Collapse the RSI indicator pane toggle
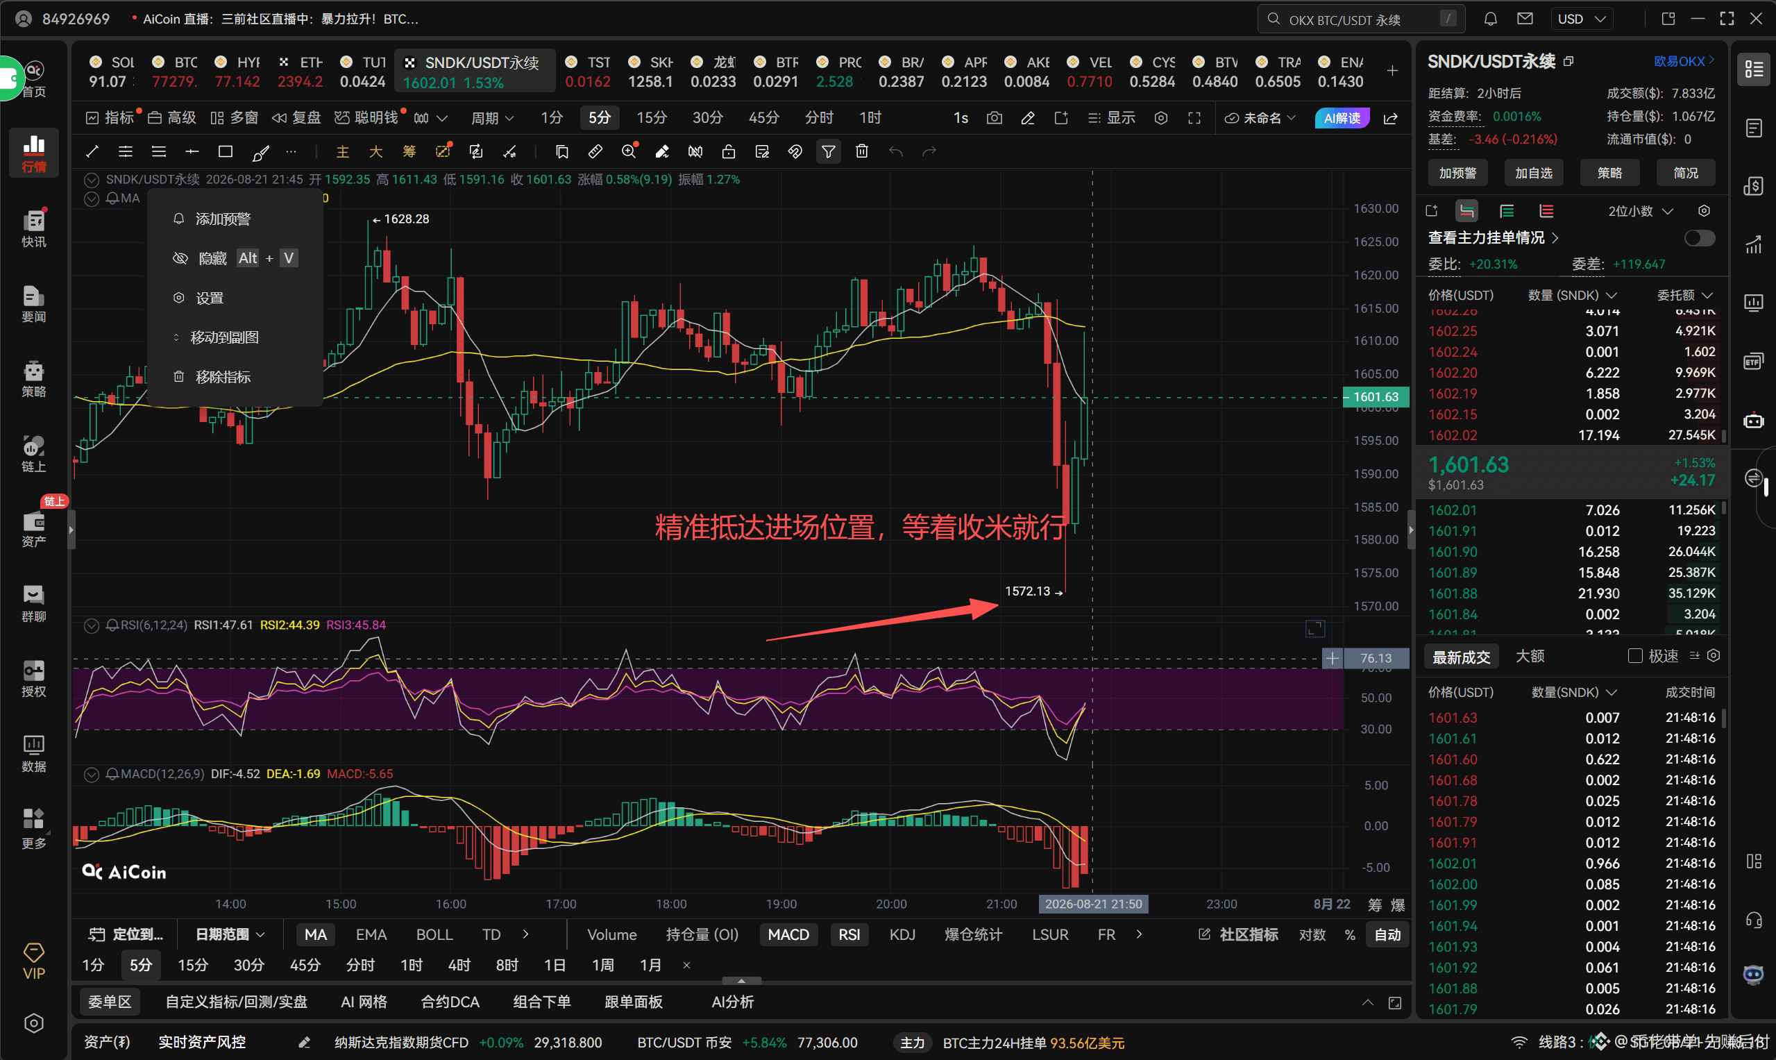Image resolution: width=1776 pixels, height=1060 pixels. pos(92,625)
